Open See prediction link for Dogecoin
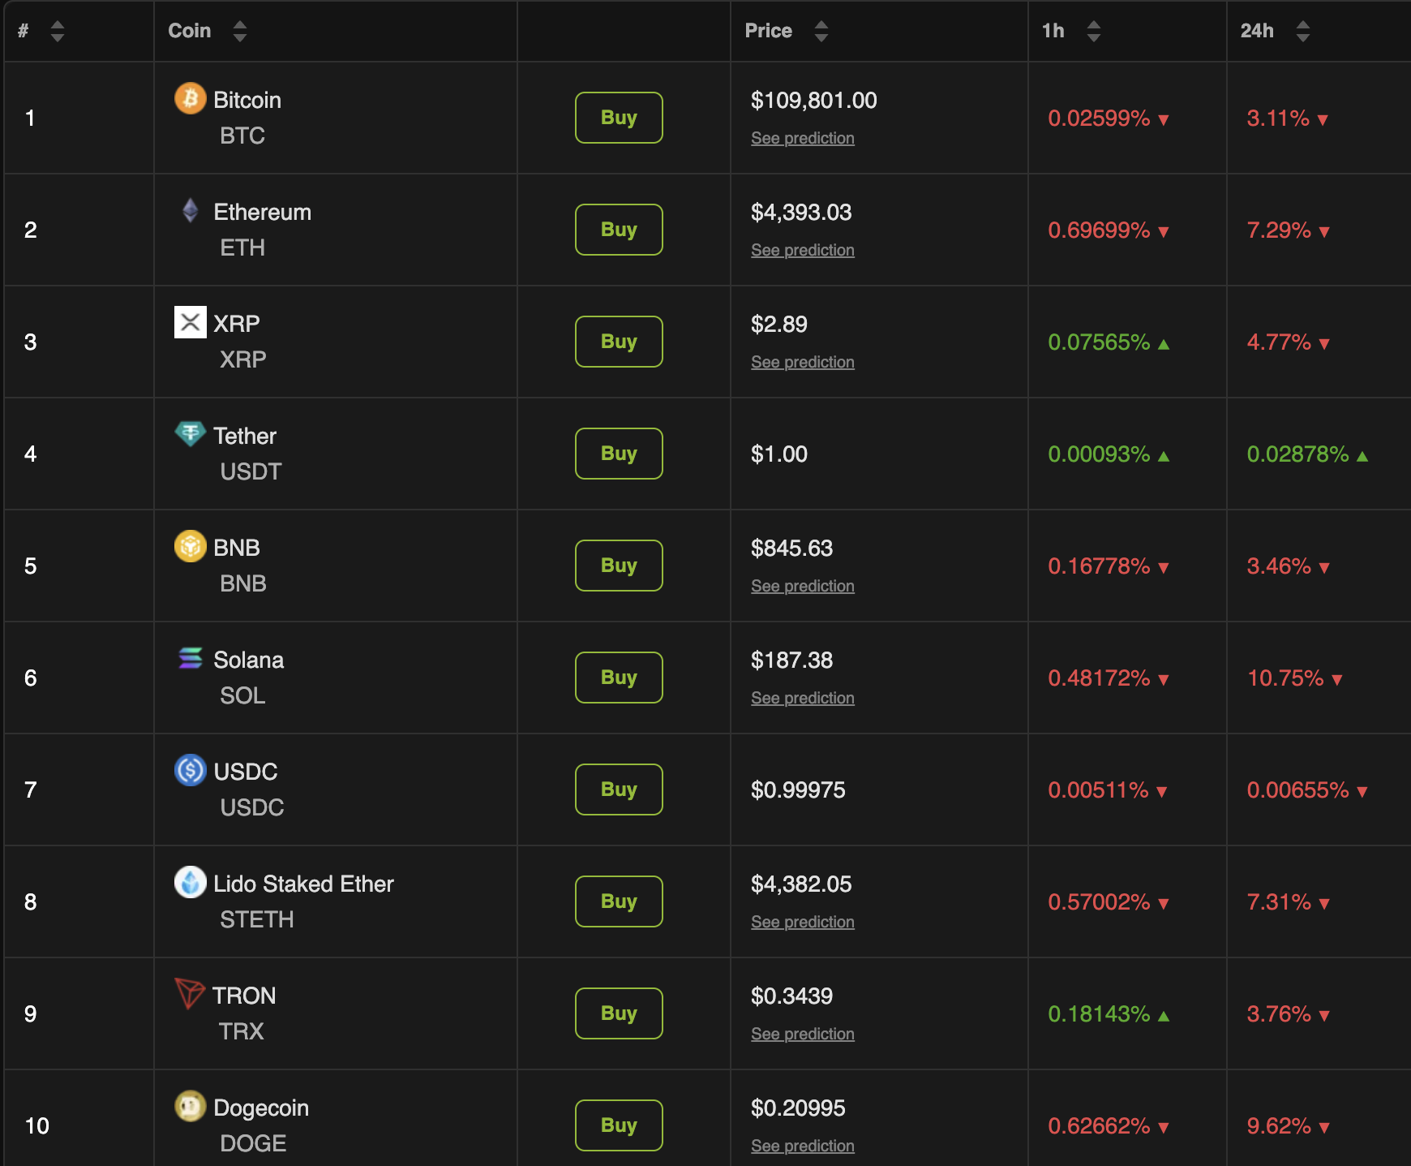This screenshot has height=1166, width=1411. click(802, 1147)
